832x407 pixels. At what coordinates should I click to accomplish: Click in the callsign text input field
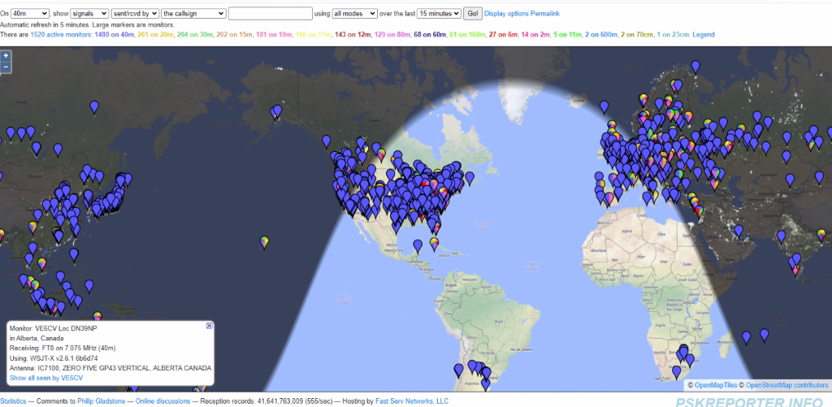(270, 14)
